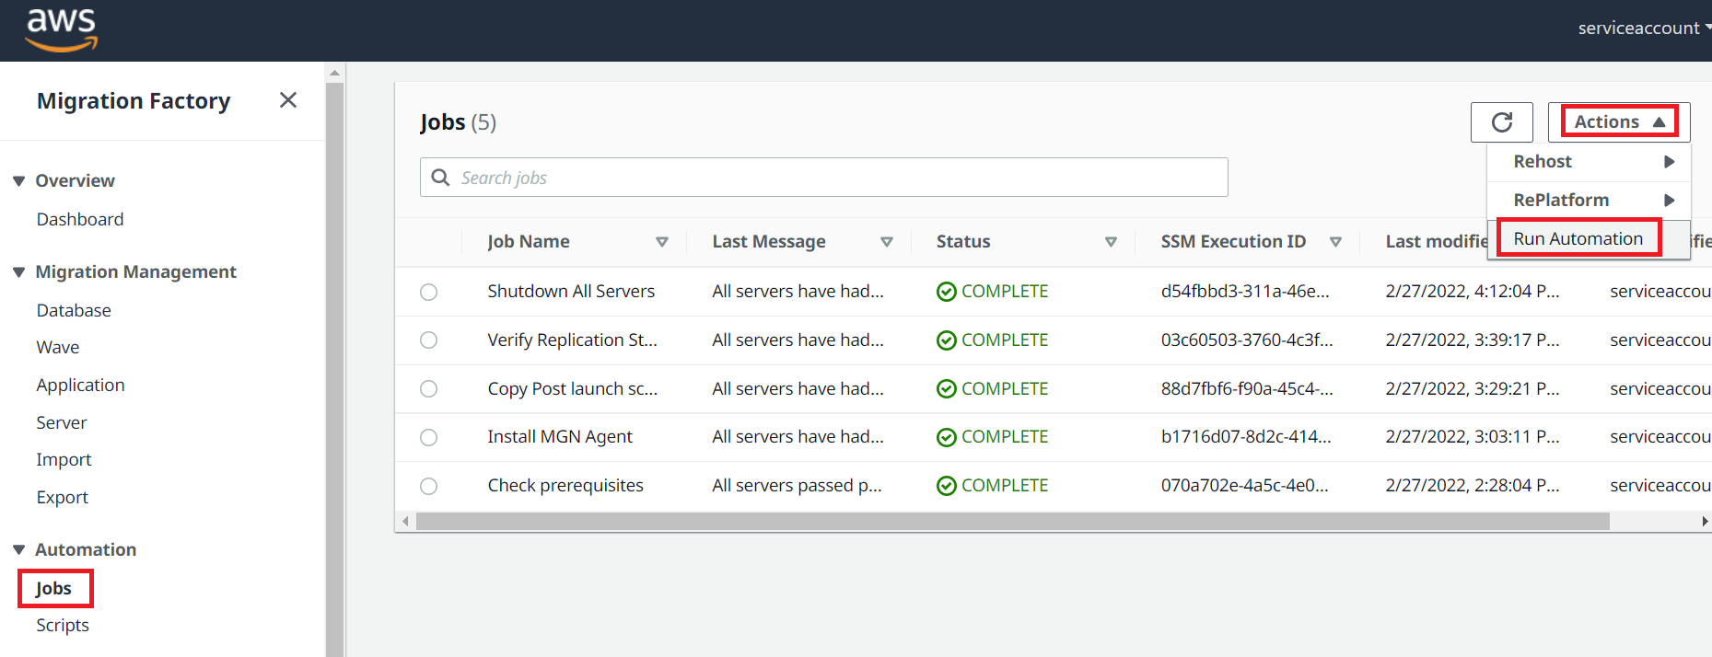The height and width of the screenshot is (657, 1712).
Task: Click the AWS logo
Action: 62,29
